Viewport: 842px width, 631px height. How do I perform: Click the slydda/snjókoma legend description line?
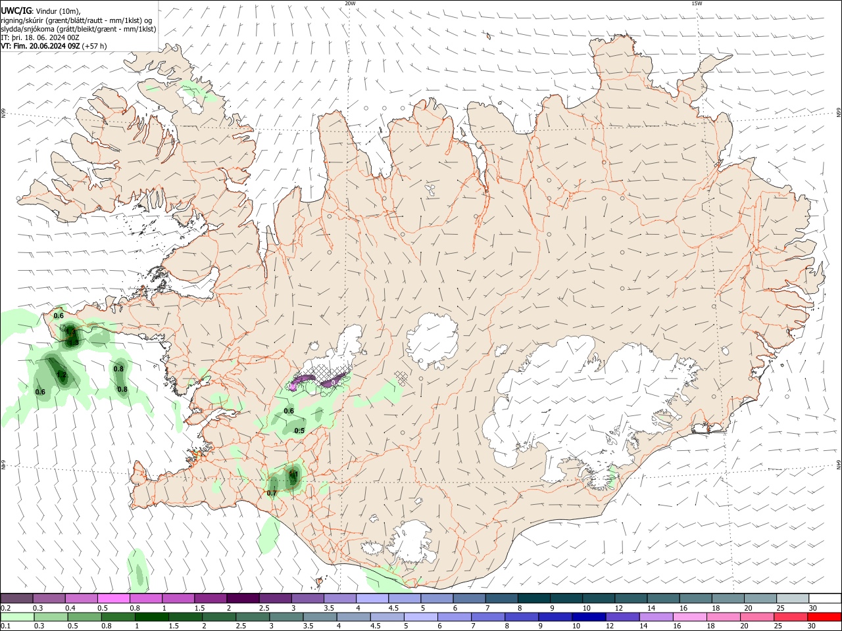click(x=78, y=29)
